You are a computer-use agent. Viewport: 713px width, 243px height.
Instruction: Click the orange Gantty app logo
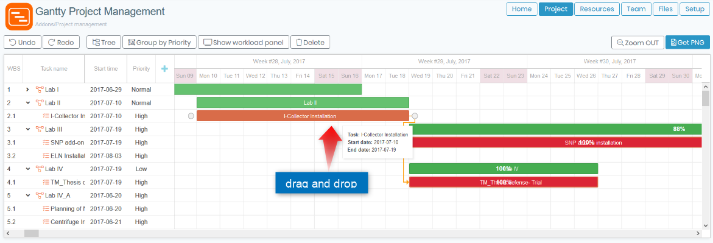pyautogui.click(x=19, y=16)
